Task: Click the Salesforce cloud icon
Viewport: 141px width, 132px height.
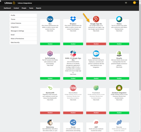Action: [x=96, y=53]
